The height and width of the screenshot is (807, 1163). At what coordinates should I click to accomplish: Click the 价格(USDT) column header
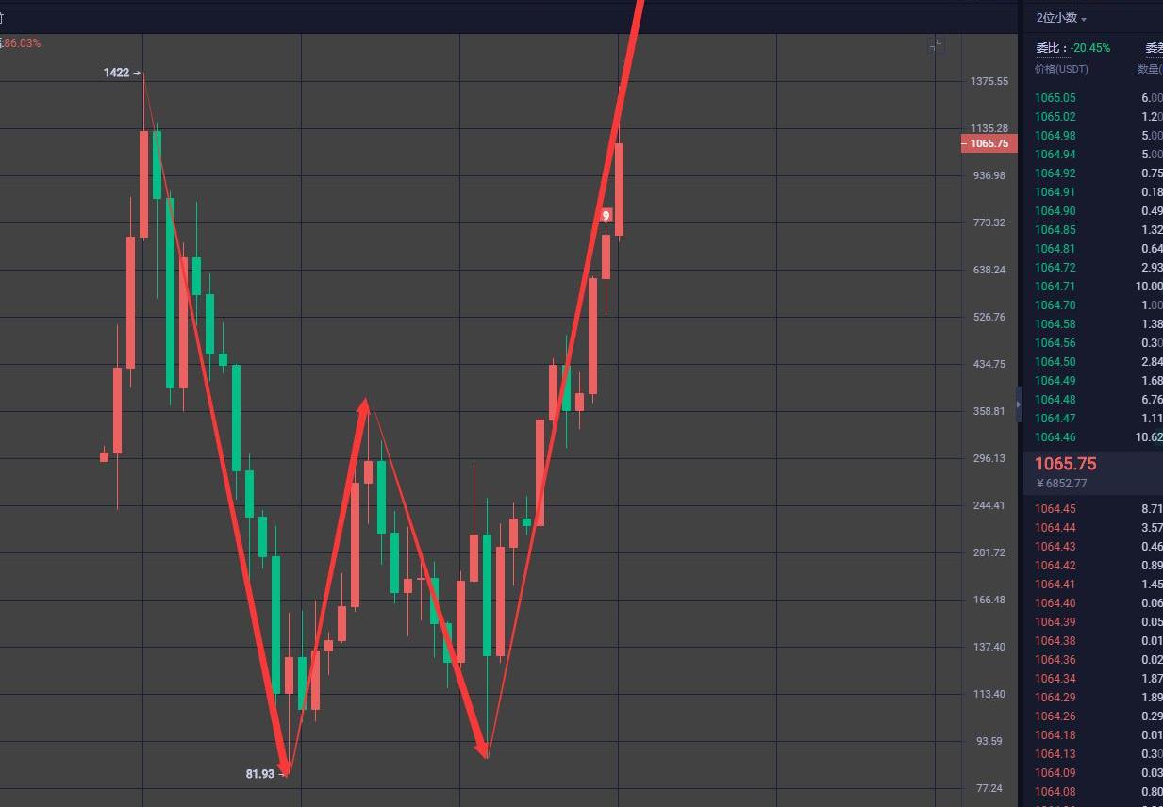click(x=1061, y=69)
